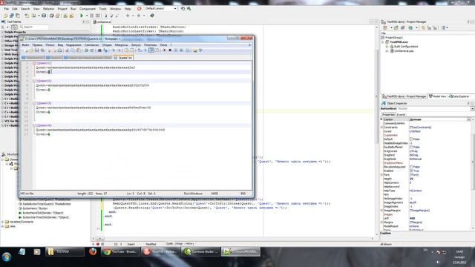Click the Paste icon in Notepad++ toolbar

79,50
